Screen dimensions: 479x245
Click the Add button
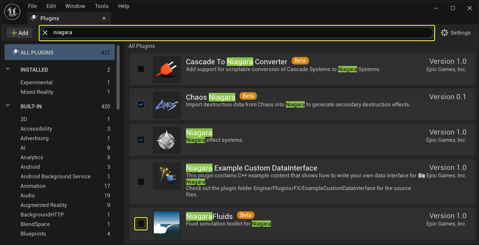[20, 33]
